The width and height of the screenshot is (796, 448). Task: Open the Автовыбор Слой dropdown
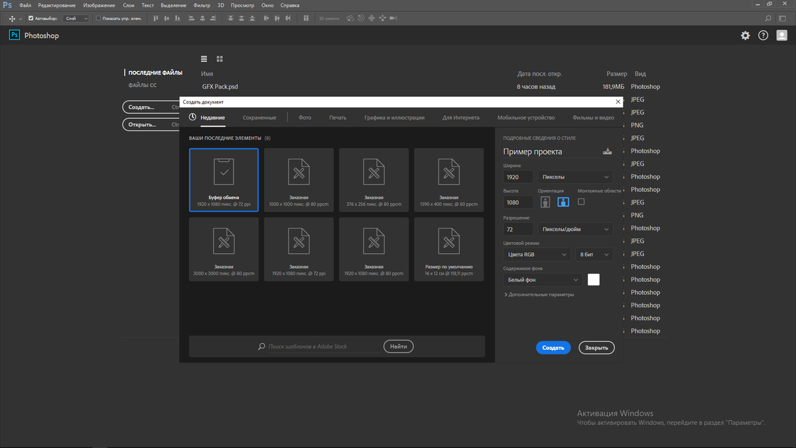[76, 19]
